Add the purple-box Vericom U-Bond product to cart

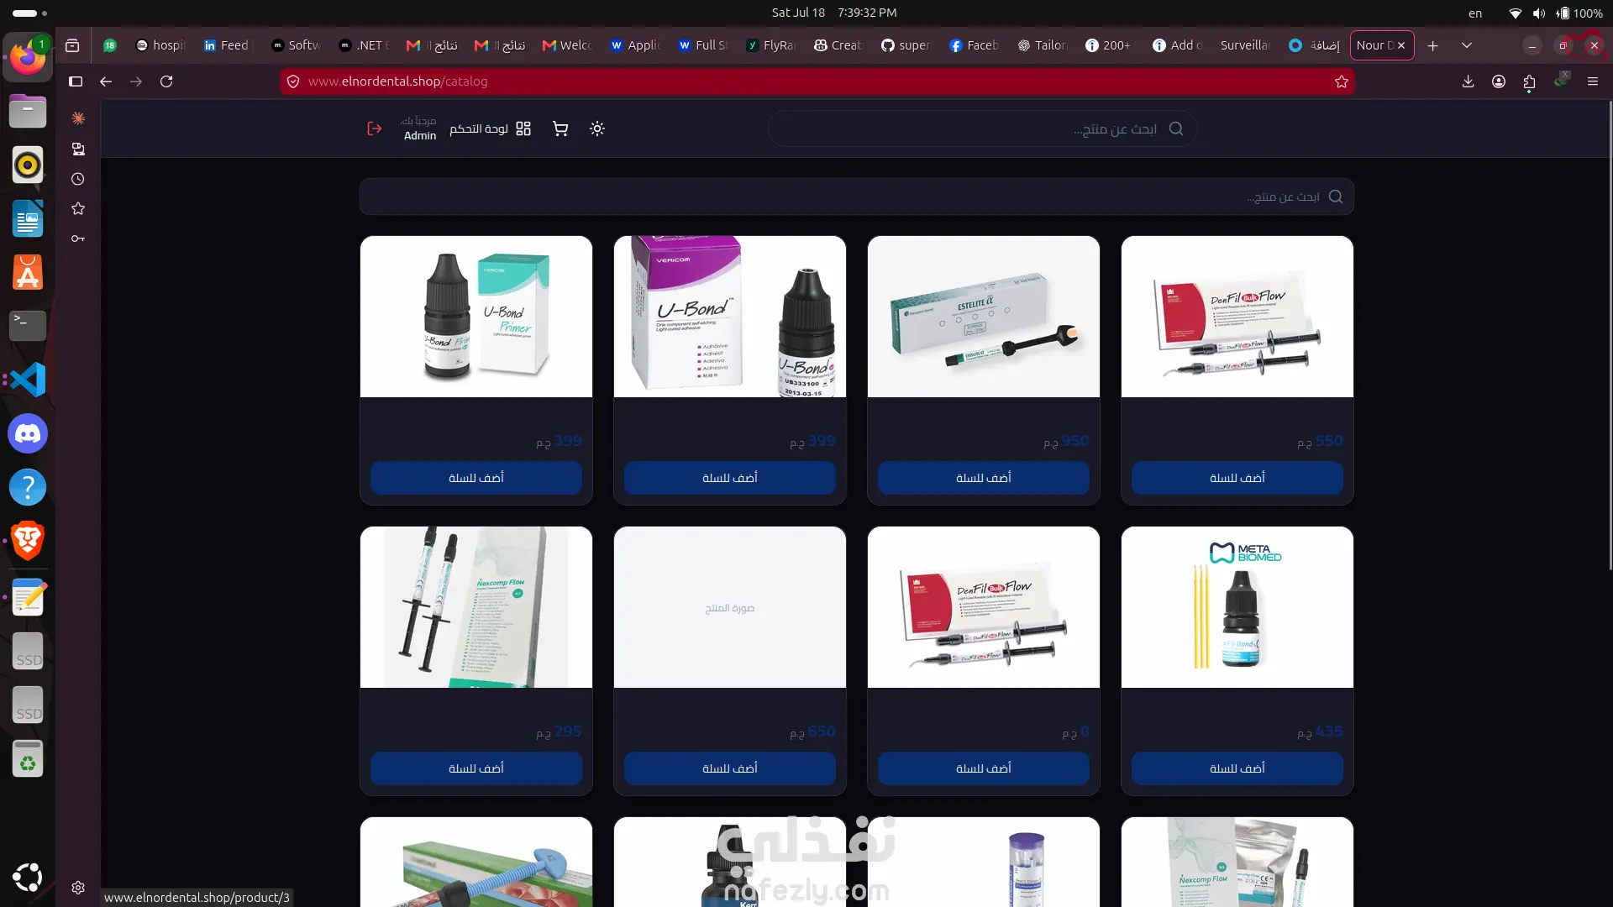(730, 478)
